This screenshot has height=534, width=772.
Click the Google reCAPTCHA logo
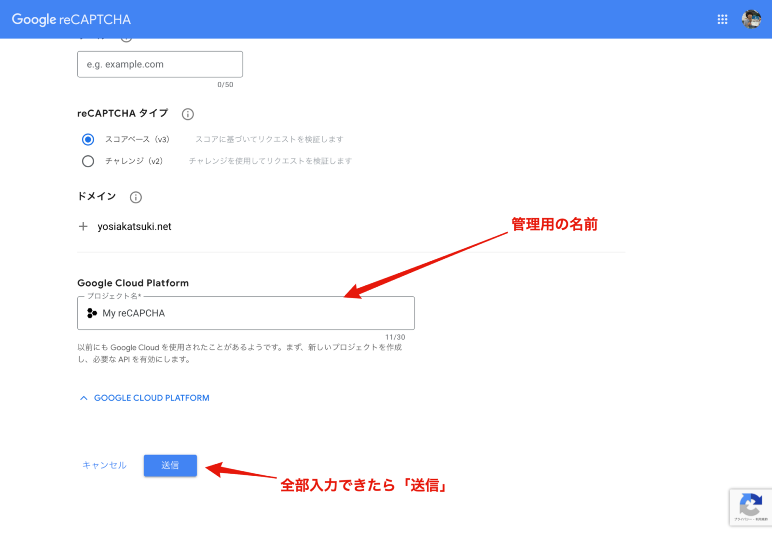click(x=71, y=19)
